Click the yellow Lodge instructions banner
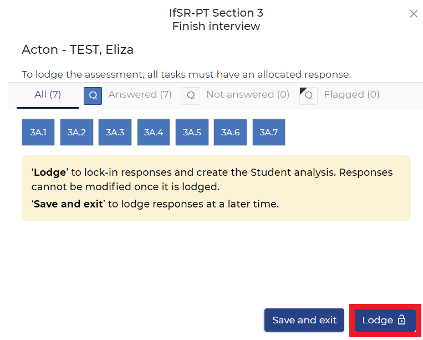This screenshot has height=340, width=423. pos(216,188)
